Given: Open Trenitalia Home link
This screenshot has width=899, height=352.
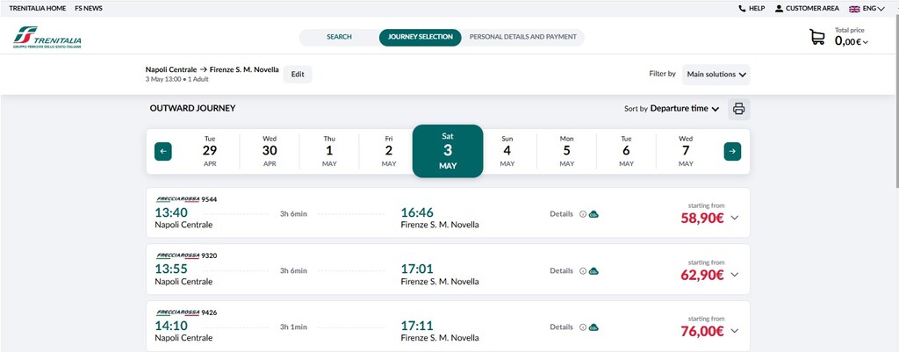Looking at the screenshot, I should point(37,9).
